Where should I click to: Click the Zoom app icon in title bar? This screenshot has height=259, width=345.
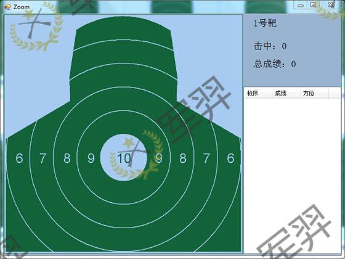click(7, 7)
